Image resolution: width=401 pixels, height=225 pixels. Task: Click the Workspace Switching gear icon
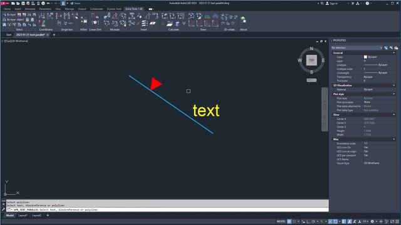[x=372, y=221]
